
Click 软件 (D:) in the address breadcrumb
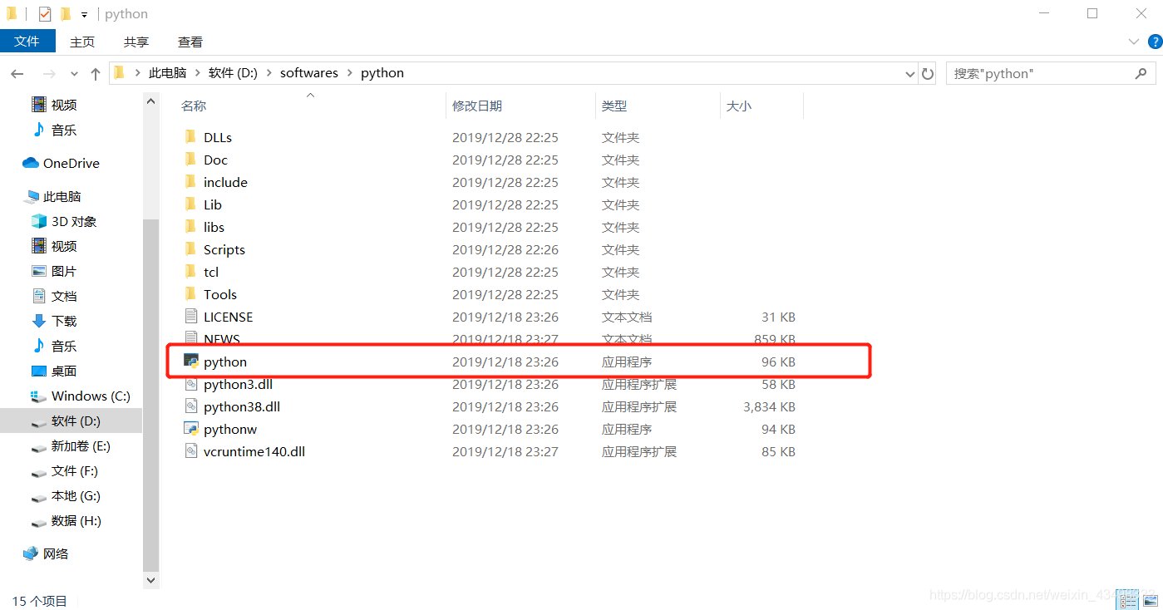pos(233,73)
